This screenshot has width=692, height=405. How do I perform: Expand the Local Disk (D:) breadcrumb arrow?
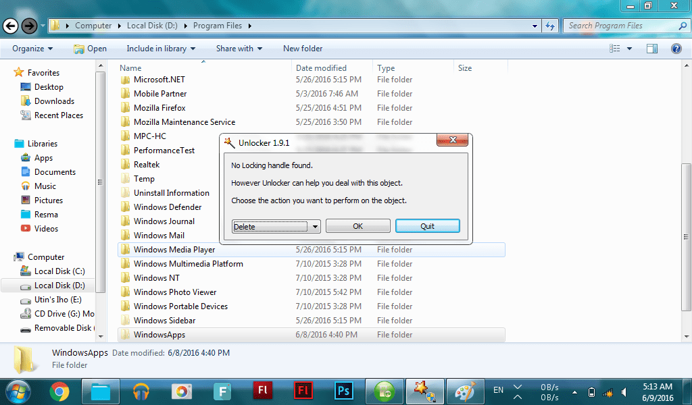point(185,26)
